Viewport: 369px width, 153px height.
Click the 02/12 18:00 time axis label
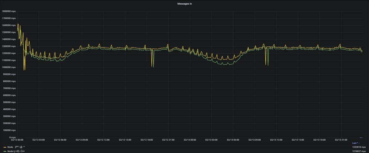[x=147, y=140]
